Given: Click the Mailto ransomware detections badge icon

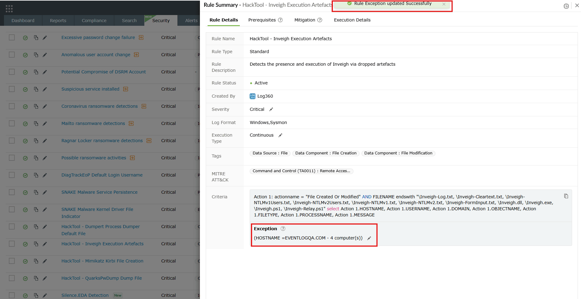Looking at the screenshot, I should click(131, 123).
